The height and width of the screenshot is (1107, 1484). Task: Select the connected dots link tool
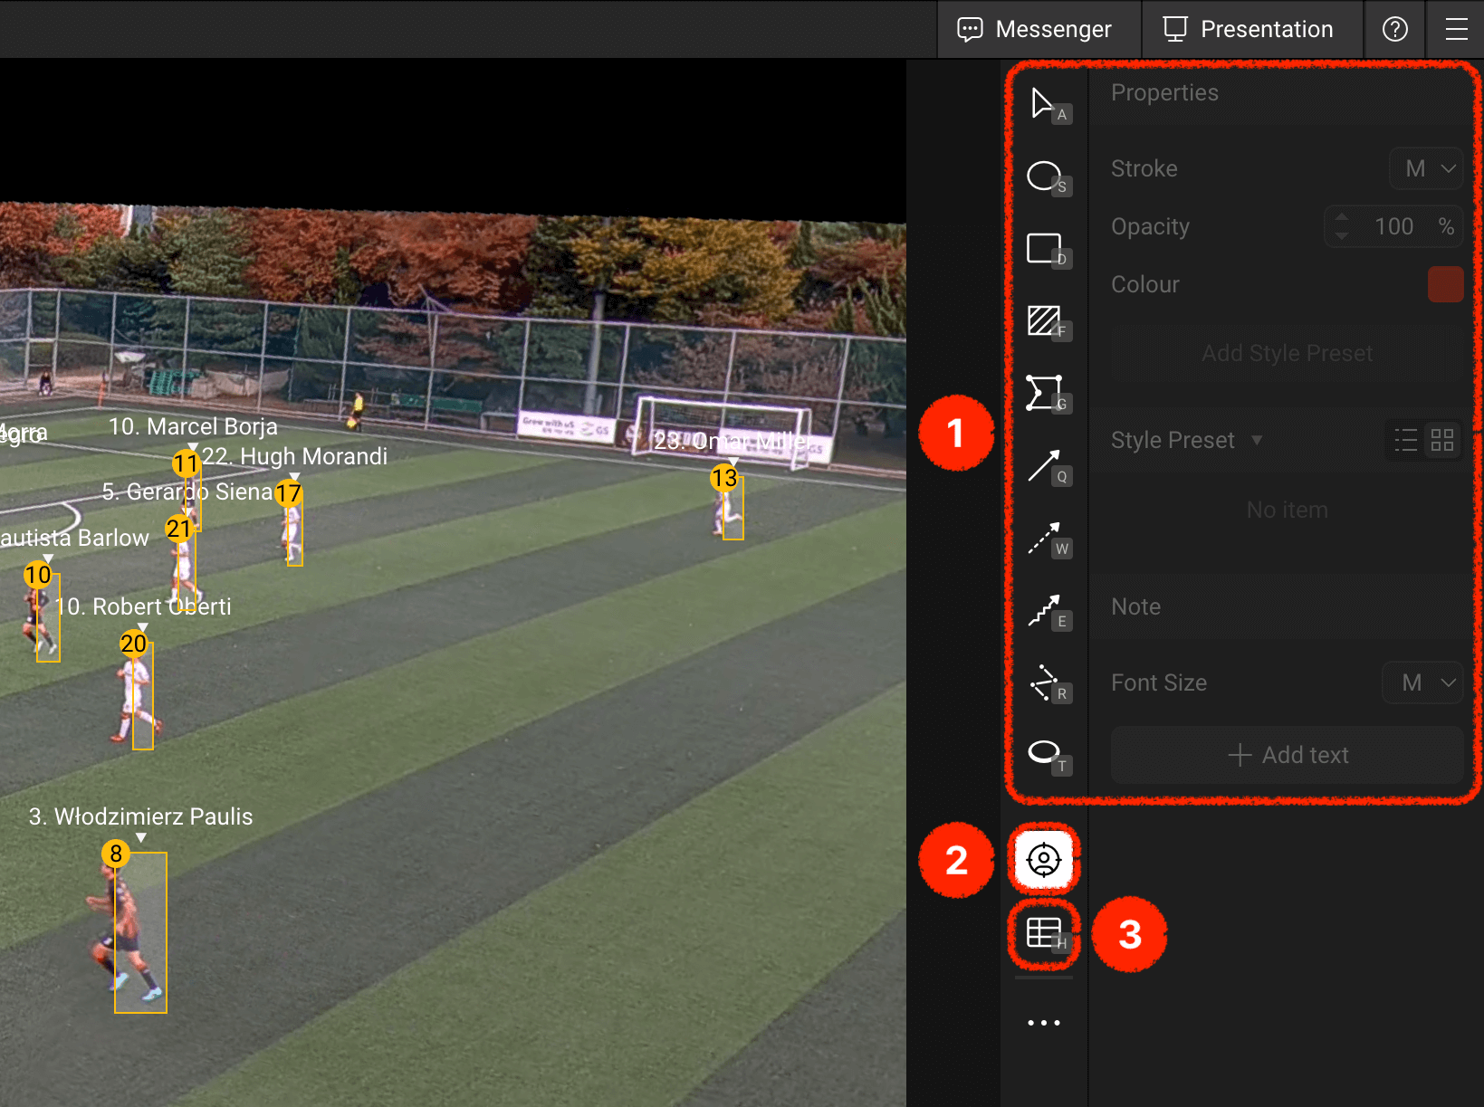1048,684
